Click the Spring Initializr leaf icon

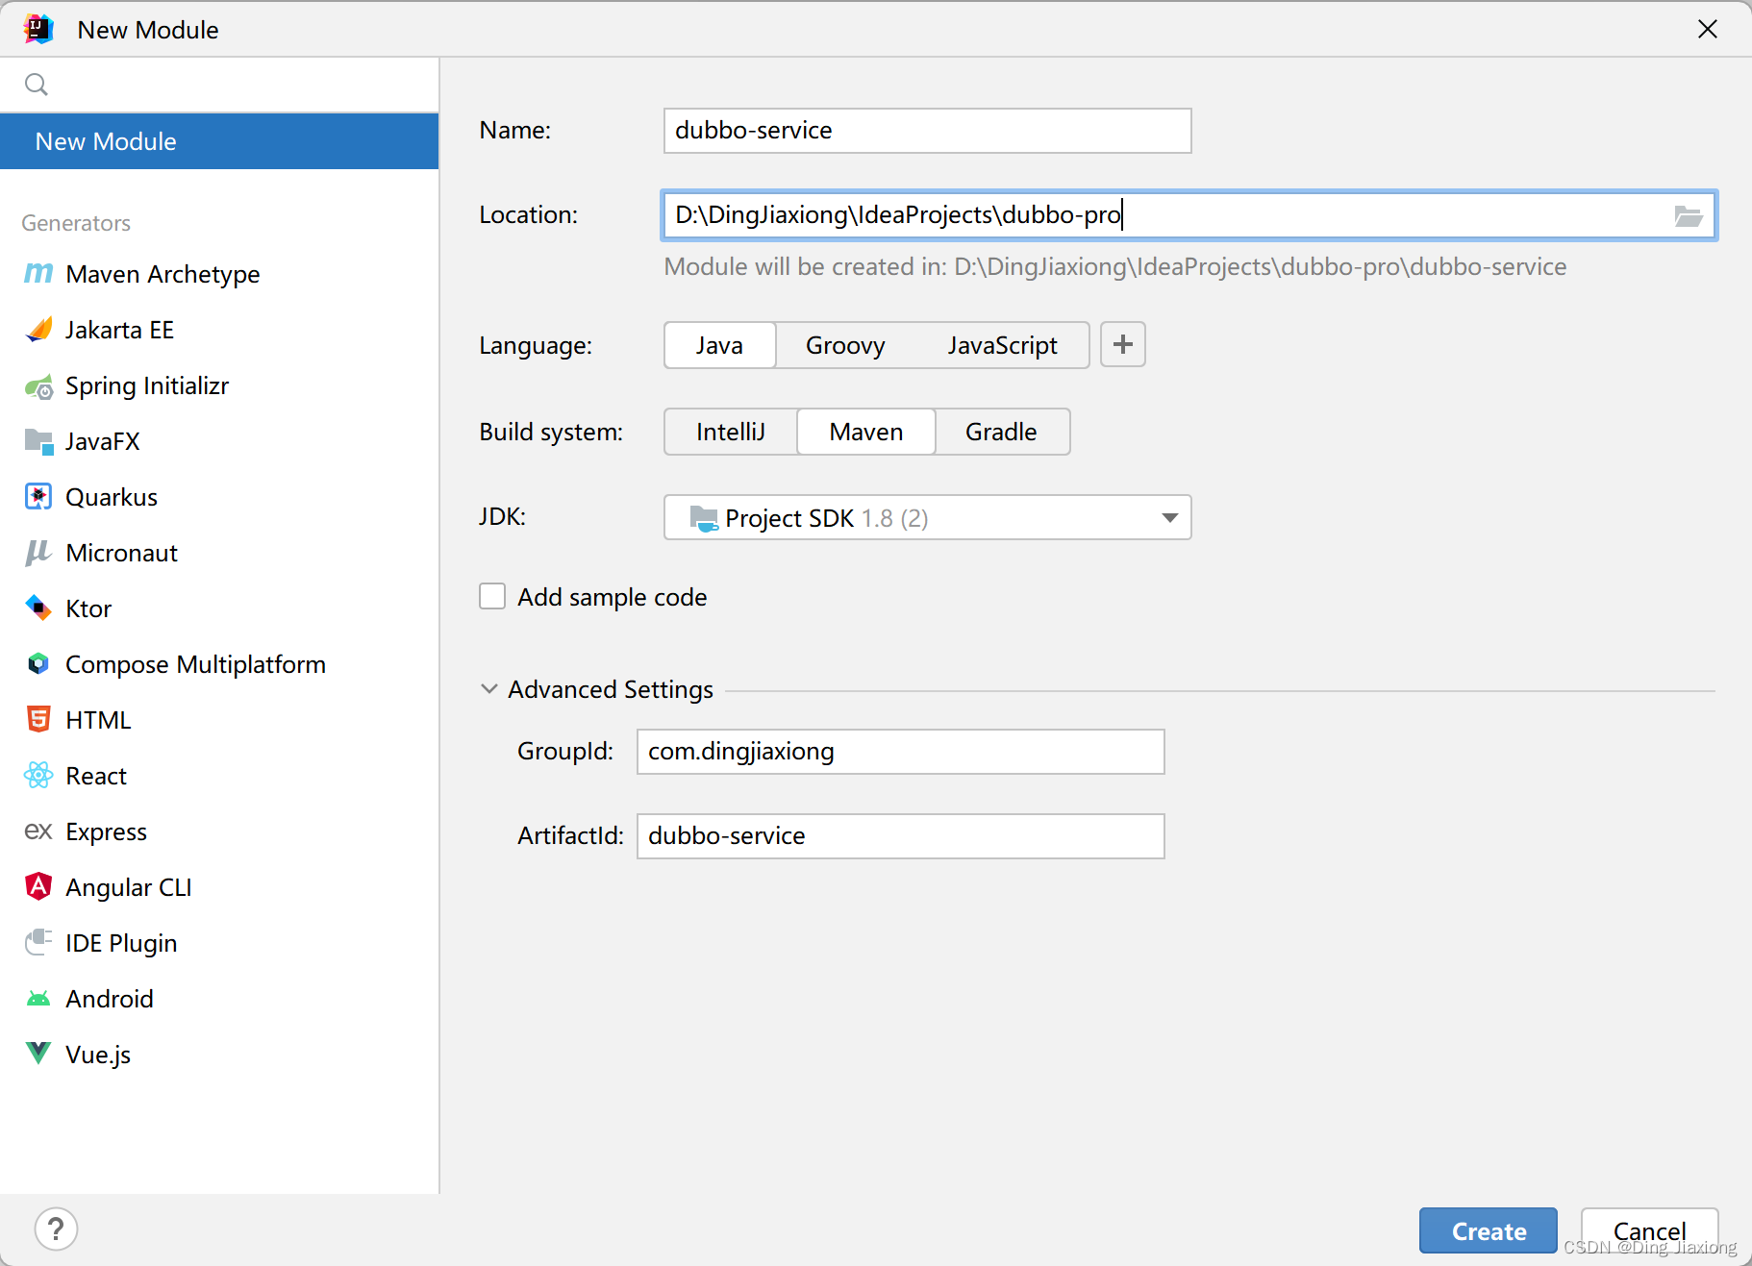(x=38, y=386)
